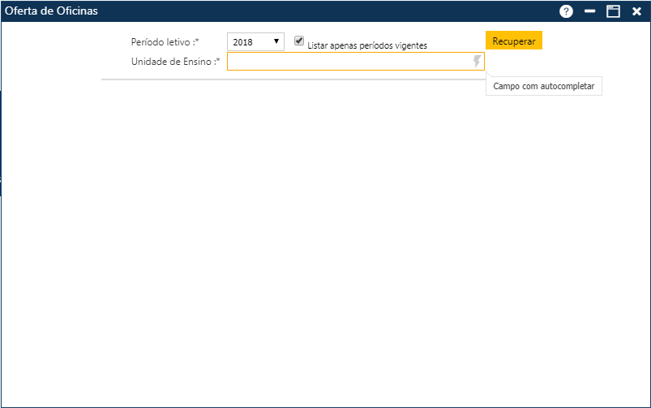Click the Unidade de Ensino label
Image resolution: width=651 pixels, height=408 pixels.
pyautogui.click(x=175, y=62)
